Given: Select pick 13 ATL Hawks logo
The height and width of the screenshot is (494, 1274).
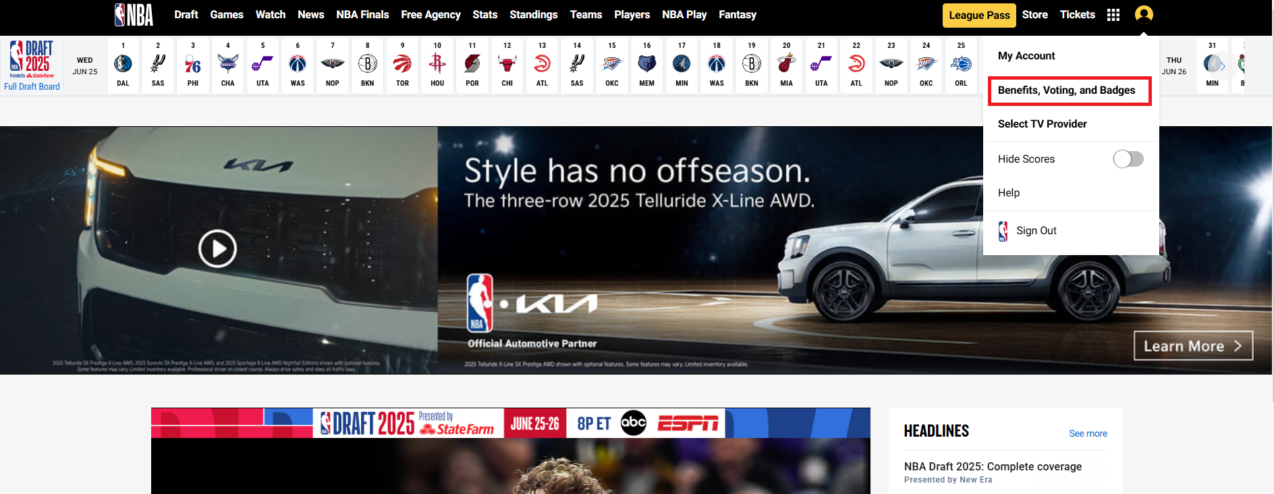Looking at the screenshot, I should pos(542,63).
